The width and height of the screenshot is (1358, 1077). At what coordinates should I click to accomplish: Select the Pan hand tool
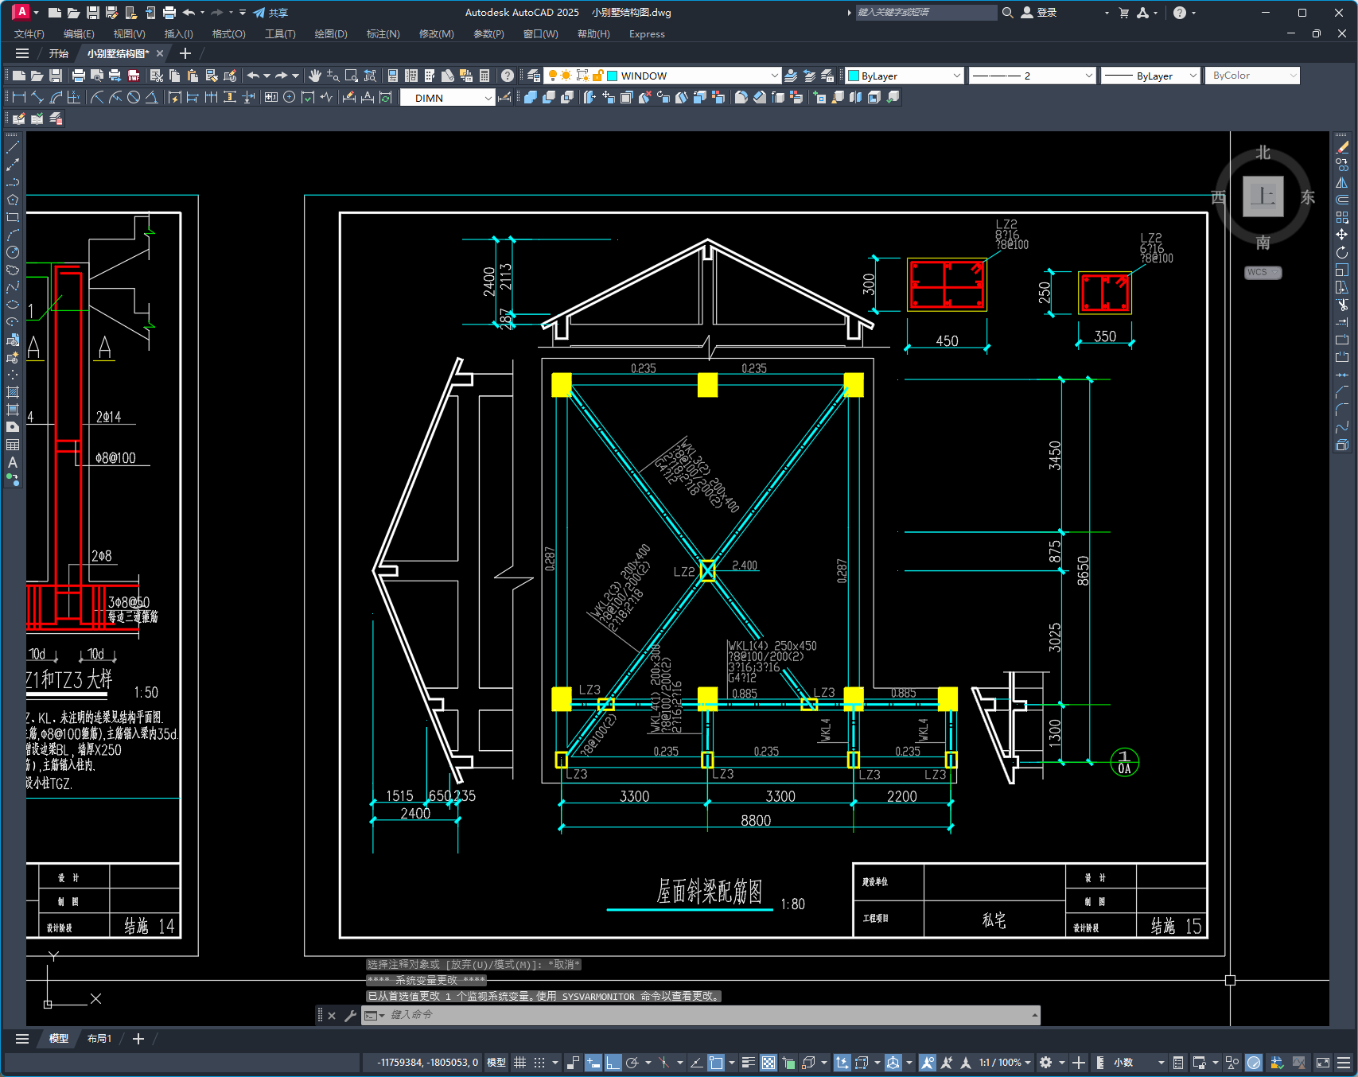tap(315, 76)
